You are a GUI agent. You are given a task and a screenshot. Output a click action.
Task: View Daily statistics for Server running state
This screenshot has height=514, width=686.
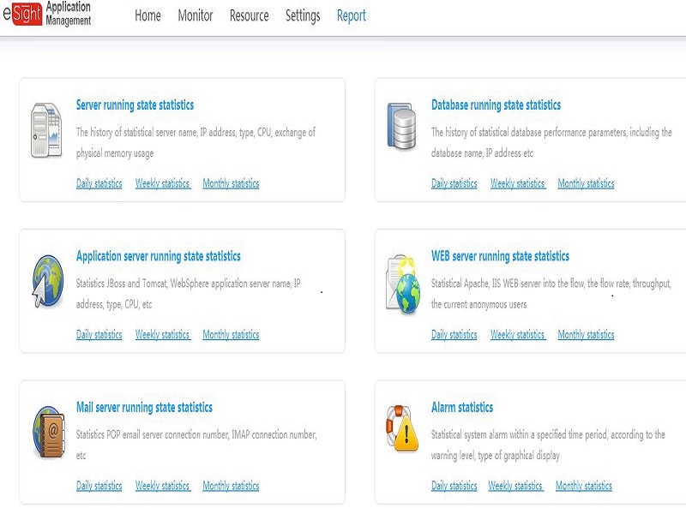point(99,183)
